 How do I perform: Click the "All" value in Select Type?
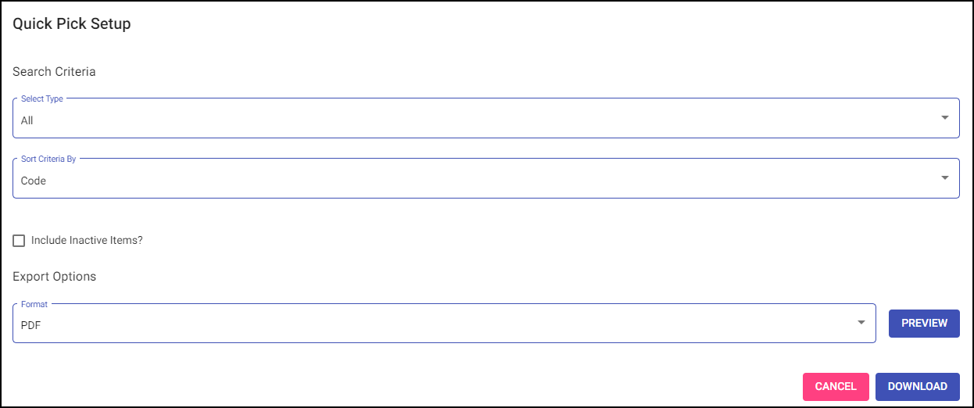coord(27,121)
